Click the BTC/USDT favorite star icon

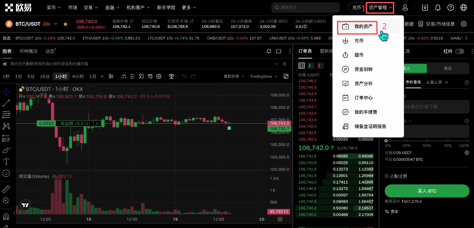[65, 24]
